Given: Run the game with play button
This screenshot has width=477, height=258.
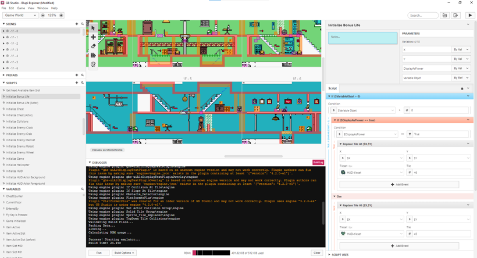Looking at the screenshot, I should (x=470, y=16).
